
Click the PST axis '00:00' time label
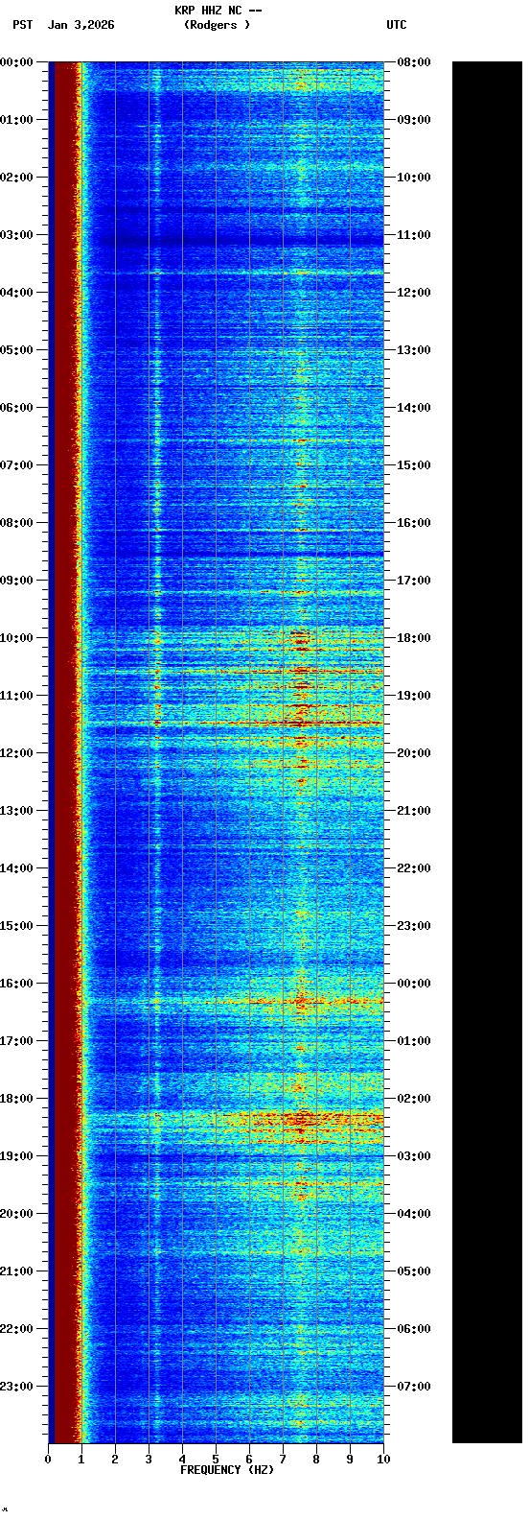pyautogui.click(x=17, y=62)
